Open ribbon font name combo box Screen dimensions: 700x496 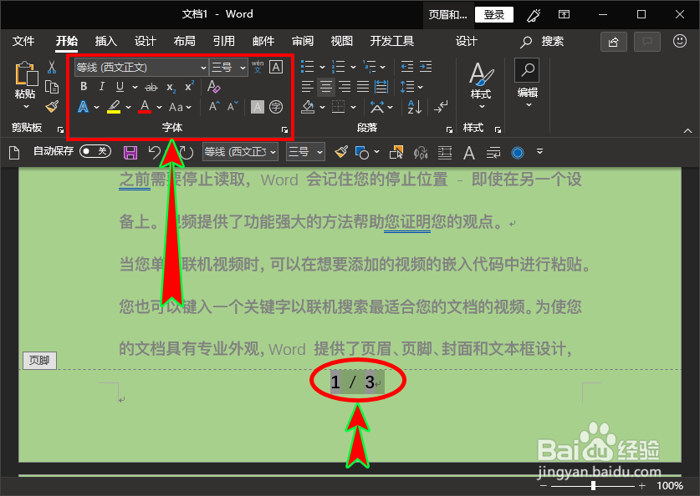(x=141, y=68)
